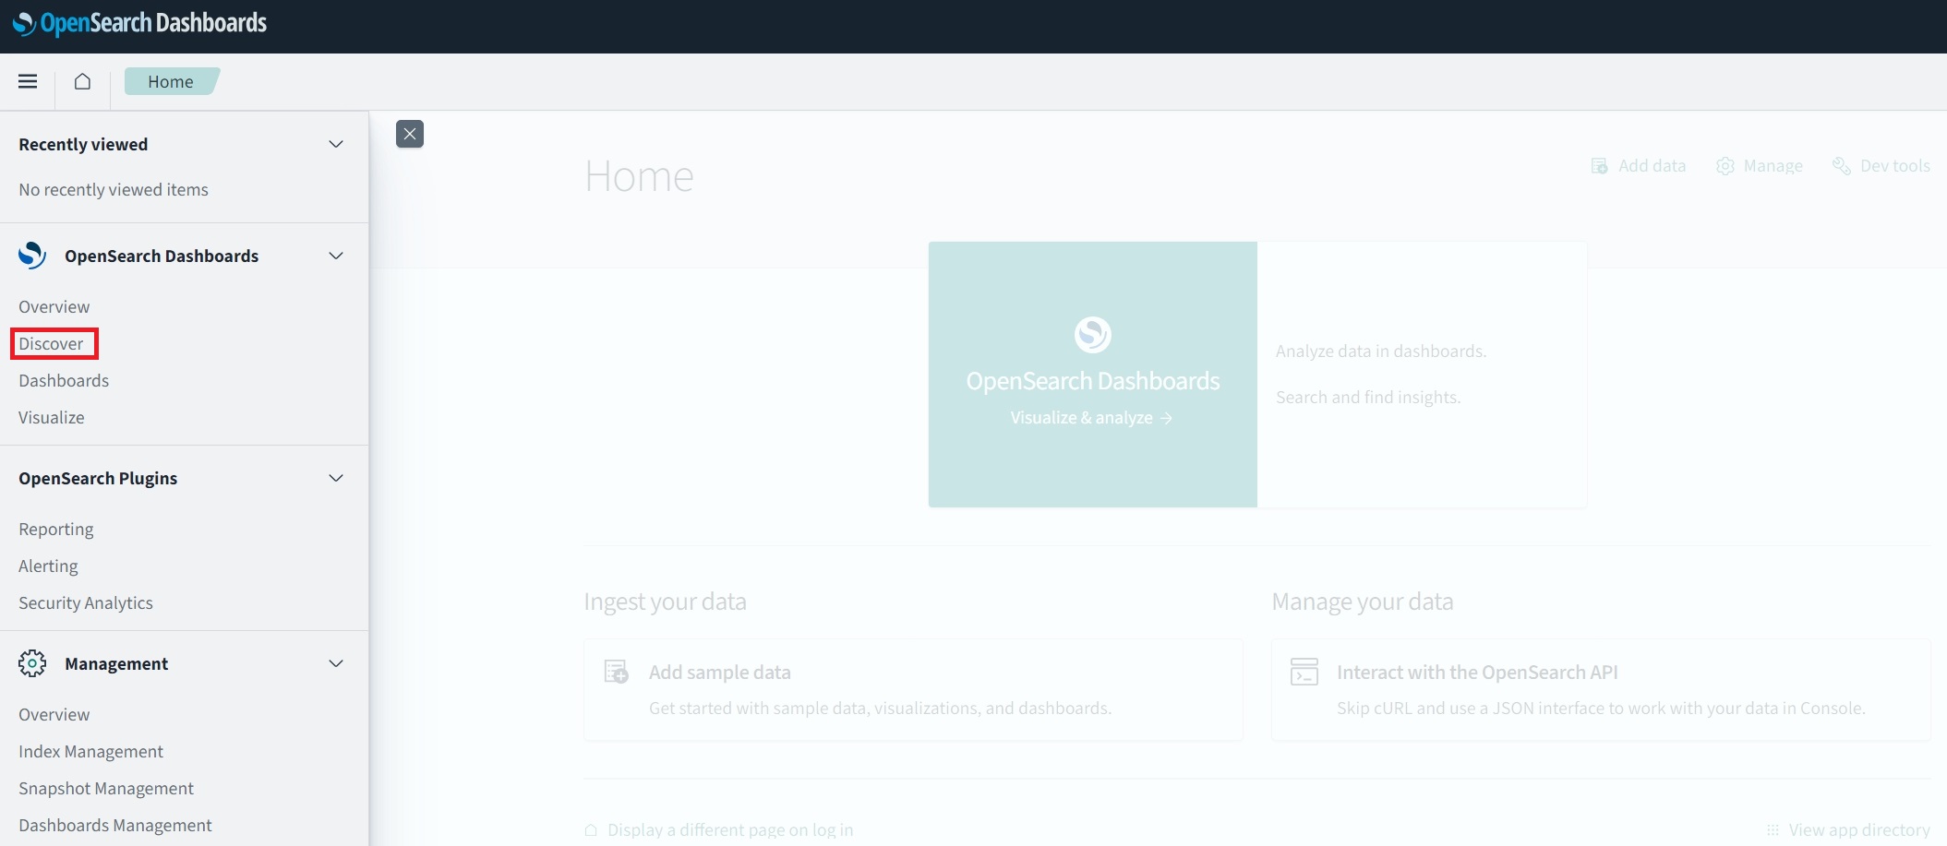Click the 'Manage your data' heading
Image resolution: width=1947 pixels, height=846 pixels.
point(1363,602)
